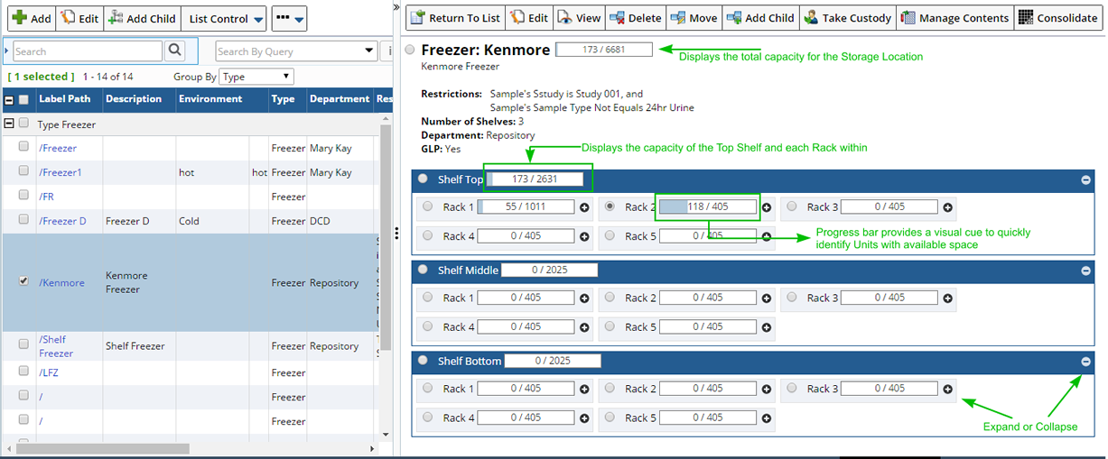This screenshot has width=1108, height=459.
Task: Click the Manage Contents button
Action: click(x=955, y=17)
